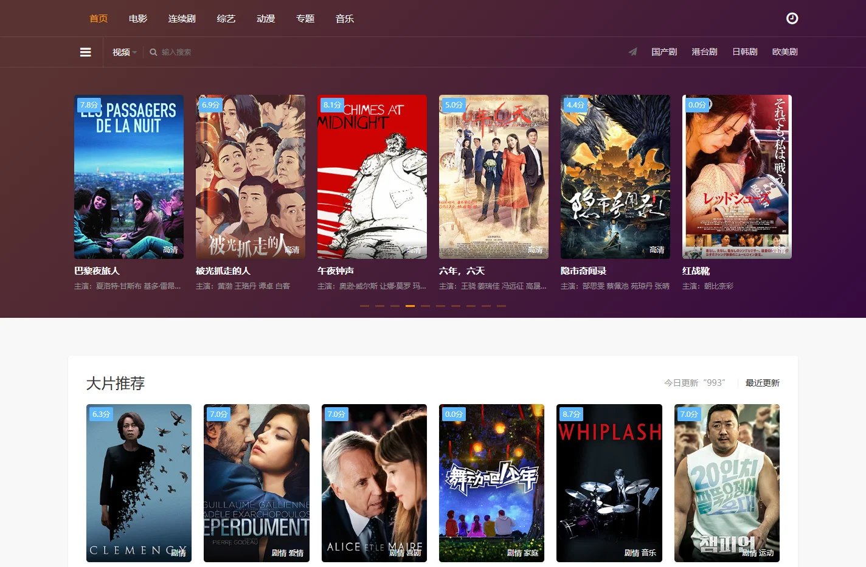Click the 主演 cast line under 隐市奇闻录
Viewport: 866px width, 567px height.
[x=615, y=286]
